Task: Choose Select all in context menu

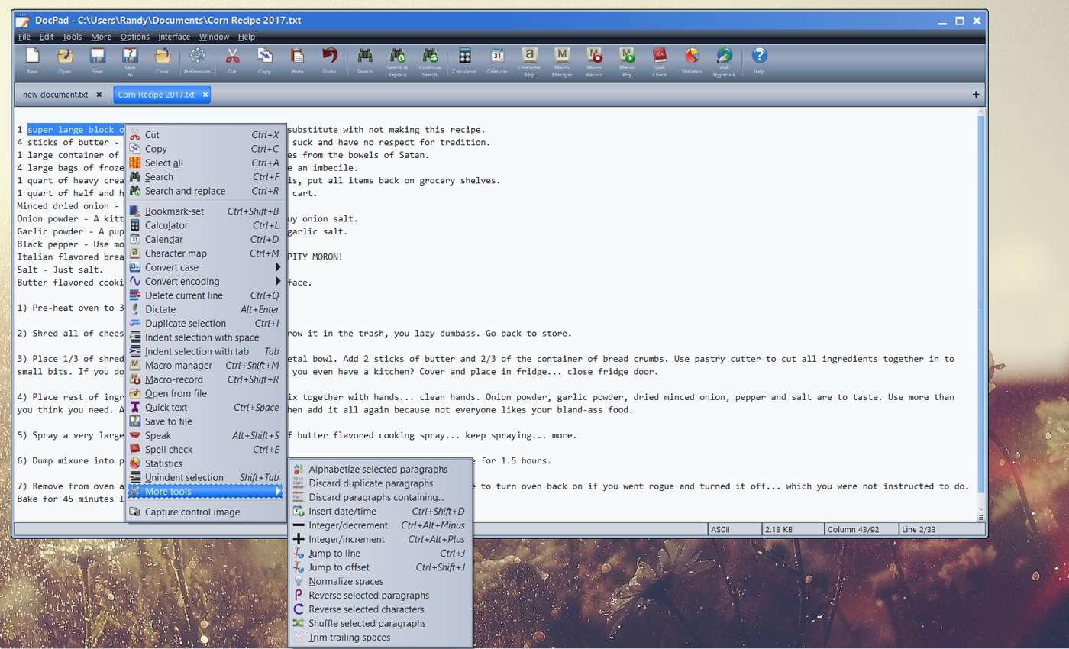Action: (x=206, y=163)
